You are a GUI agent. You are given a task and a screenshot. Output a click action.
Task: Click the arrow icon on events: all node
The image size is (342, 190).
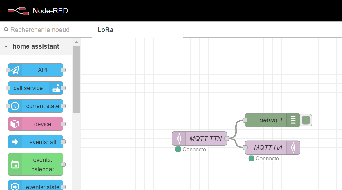(15, 142)
